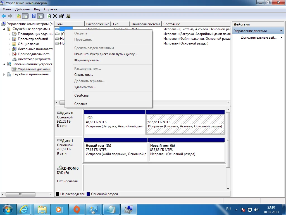The width and height of the screenshot is (286, 215).
Task: Select Удалить том... from context menu
Action: pos(85,87)
